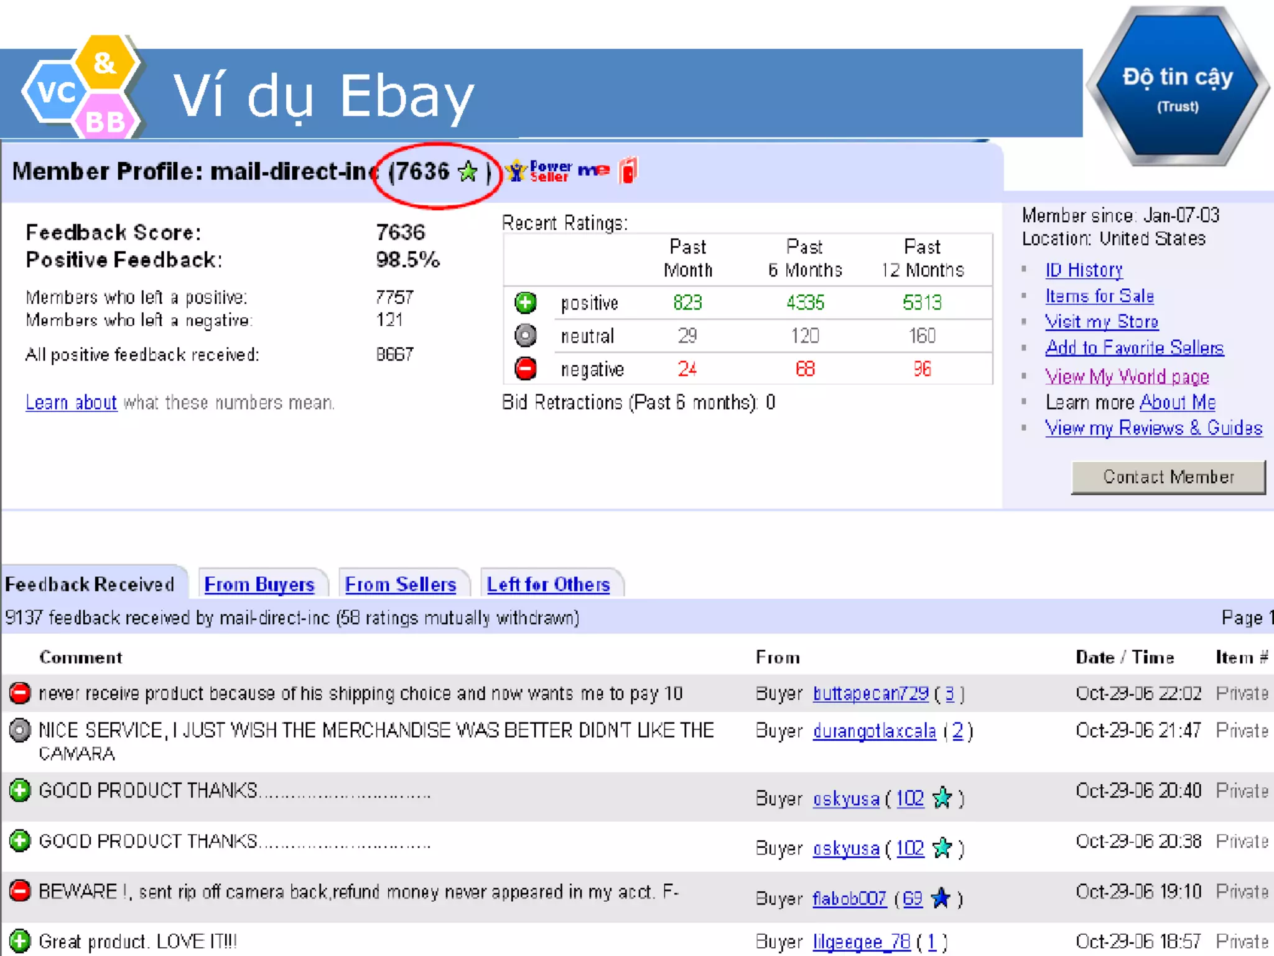Follow the Add to Favorite Sellers link
The height and width of the screenshot is (956, 1274).
(x=1134, y=348)
